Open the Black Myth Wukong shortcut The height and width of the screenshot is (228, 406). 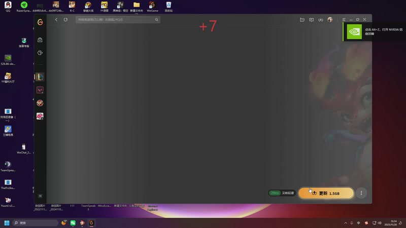pos(120,7)
